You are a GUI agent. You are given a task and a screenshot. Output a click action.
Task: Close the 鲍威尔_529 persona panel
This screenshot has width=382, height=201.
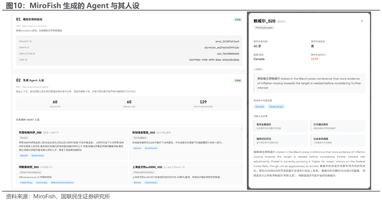(x=362, y=21)
